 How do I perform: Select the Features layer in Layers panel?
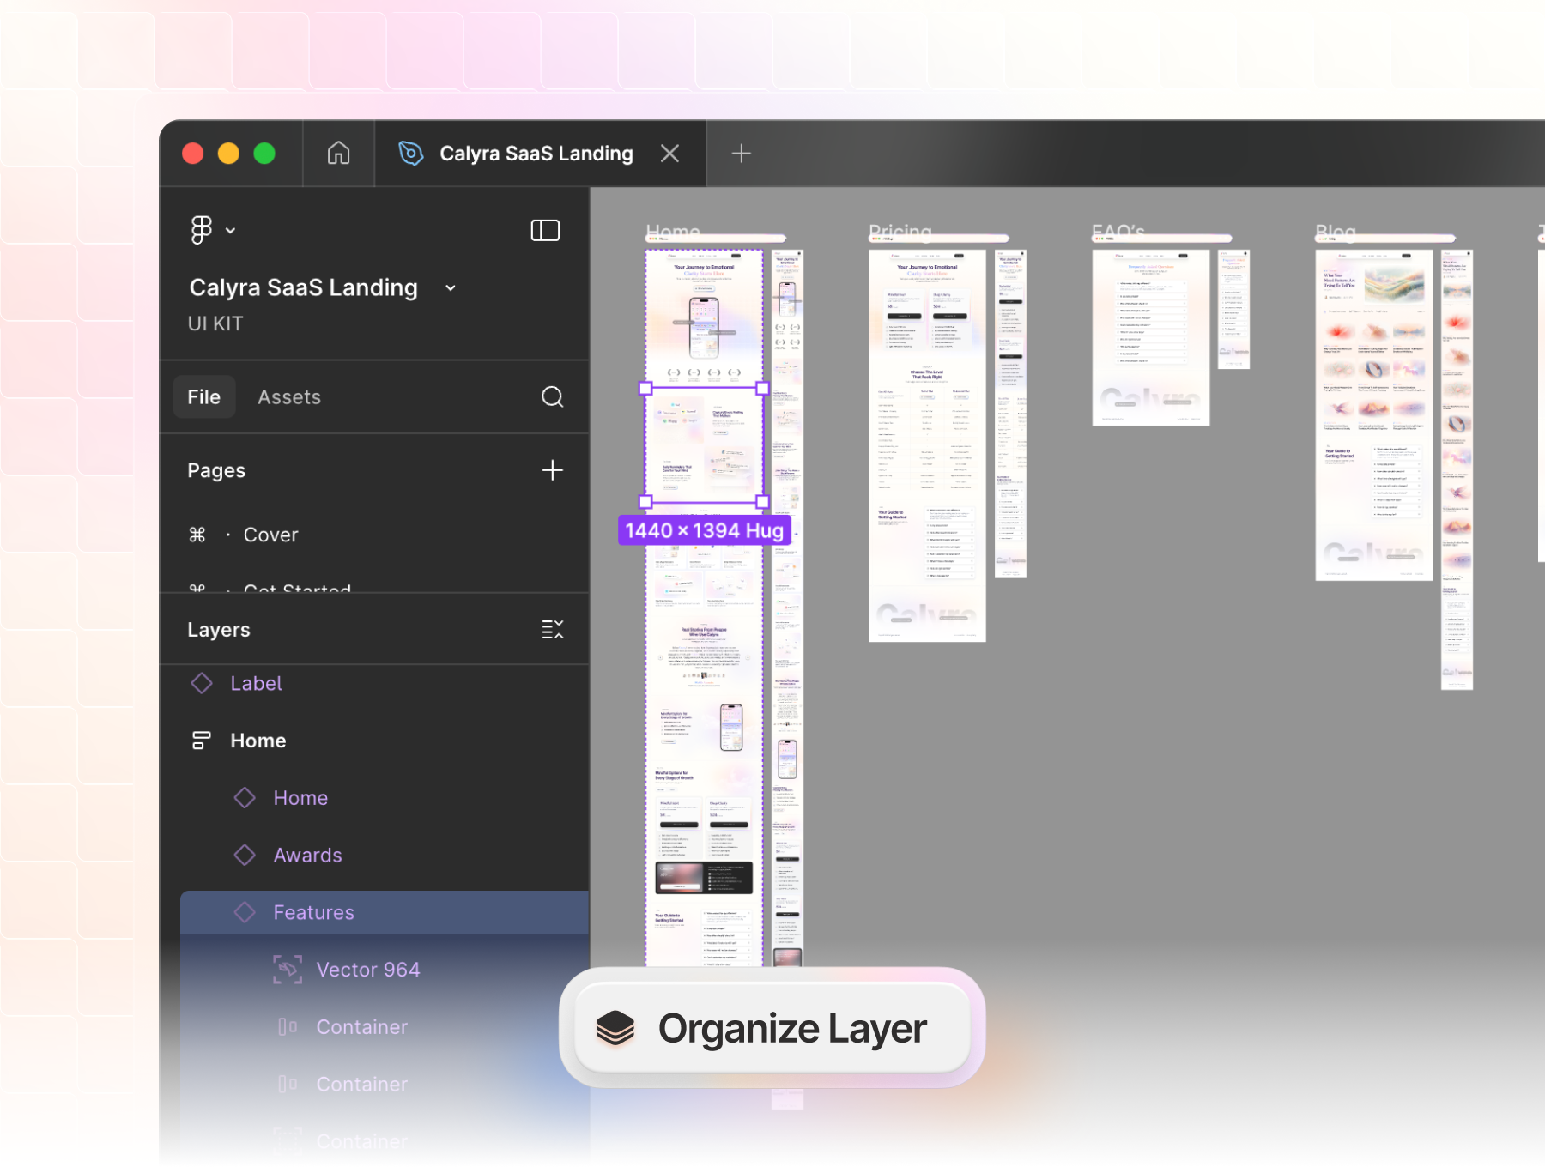pos(313,912)
